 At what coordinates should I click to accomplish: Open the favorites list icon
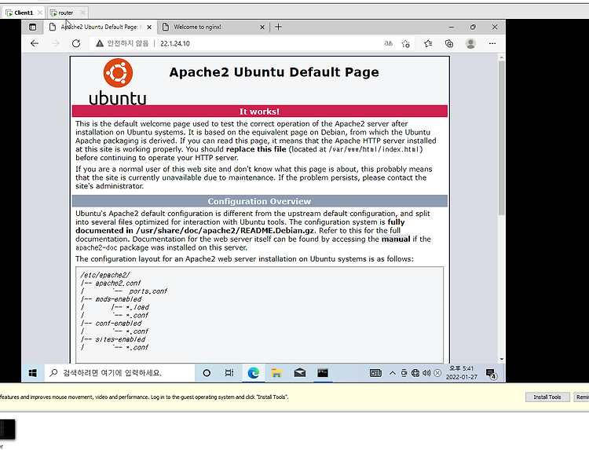click(428, 43)
